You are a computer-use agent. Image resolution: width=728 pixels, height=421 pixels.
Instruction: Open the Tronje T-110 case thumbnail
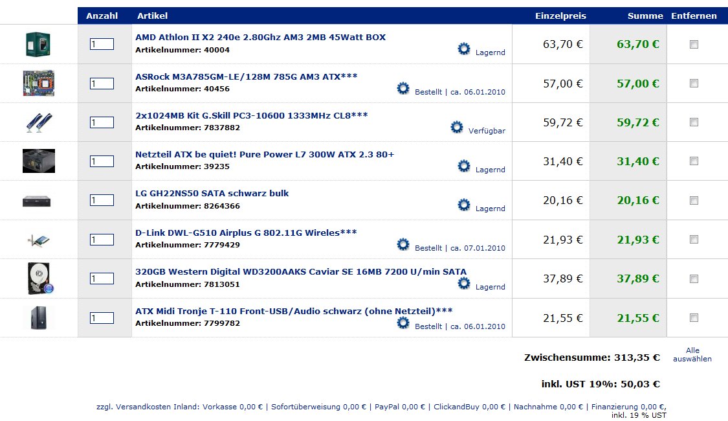pyautogui.click(x=39, y=318)
